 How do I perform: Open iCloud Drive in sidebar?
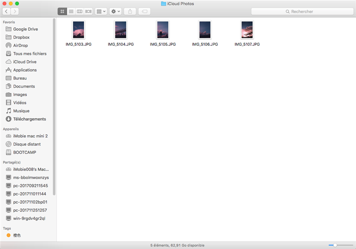point(24,62)
